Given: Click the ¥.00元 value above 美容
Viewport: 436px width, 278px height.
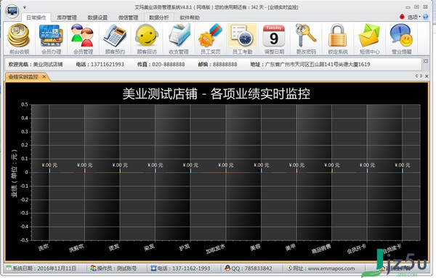Looking at the screenshot, I should point(262,165).
